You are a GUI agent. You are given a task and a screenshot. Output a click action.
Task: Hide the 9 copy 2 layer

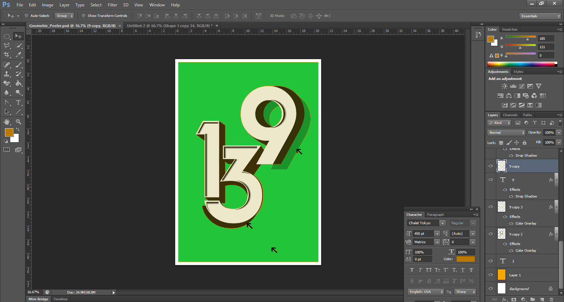click(491, 234)
